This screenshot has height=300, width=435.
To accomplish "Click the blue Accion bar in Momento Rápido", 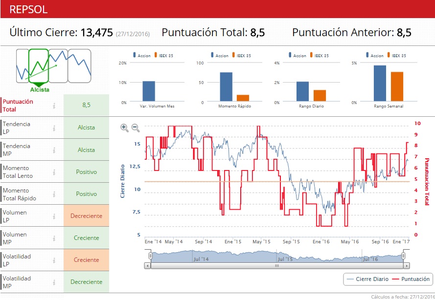I will (226, 86).
